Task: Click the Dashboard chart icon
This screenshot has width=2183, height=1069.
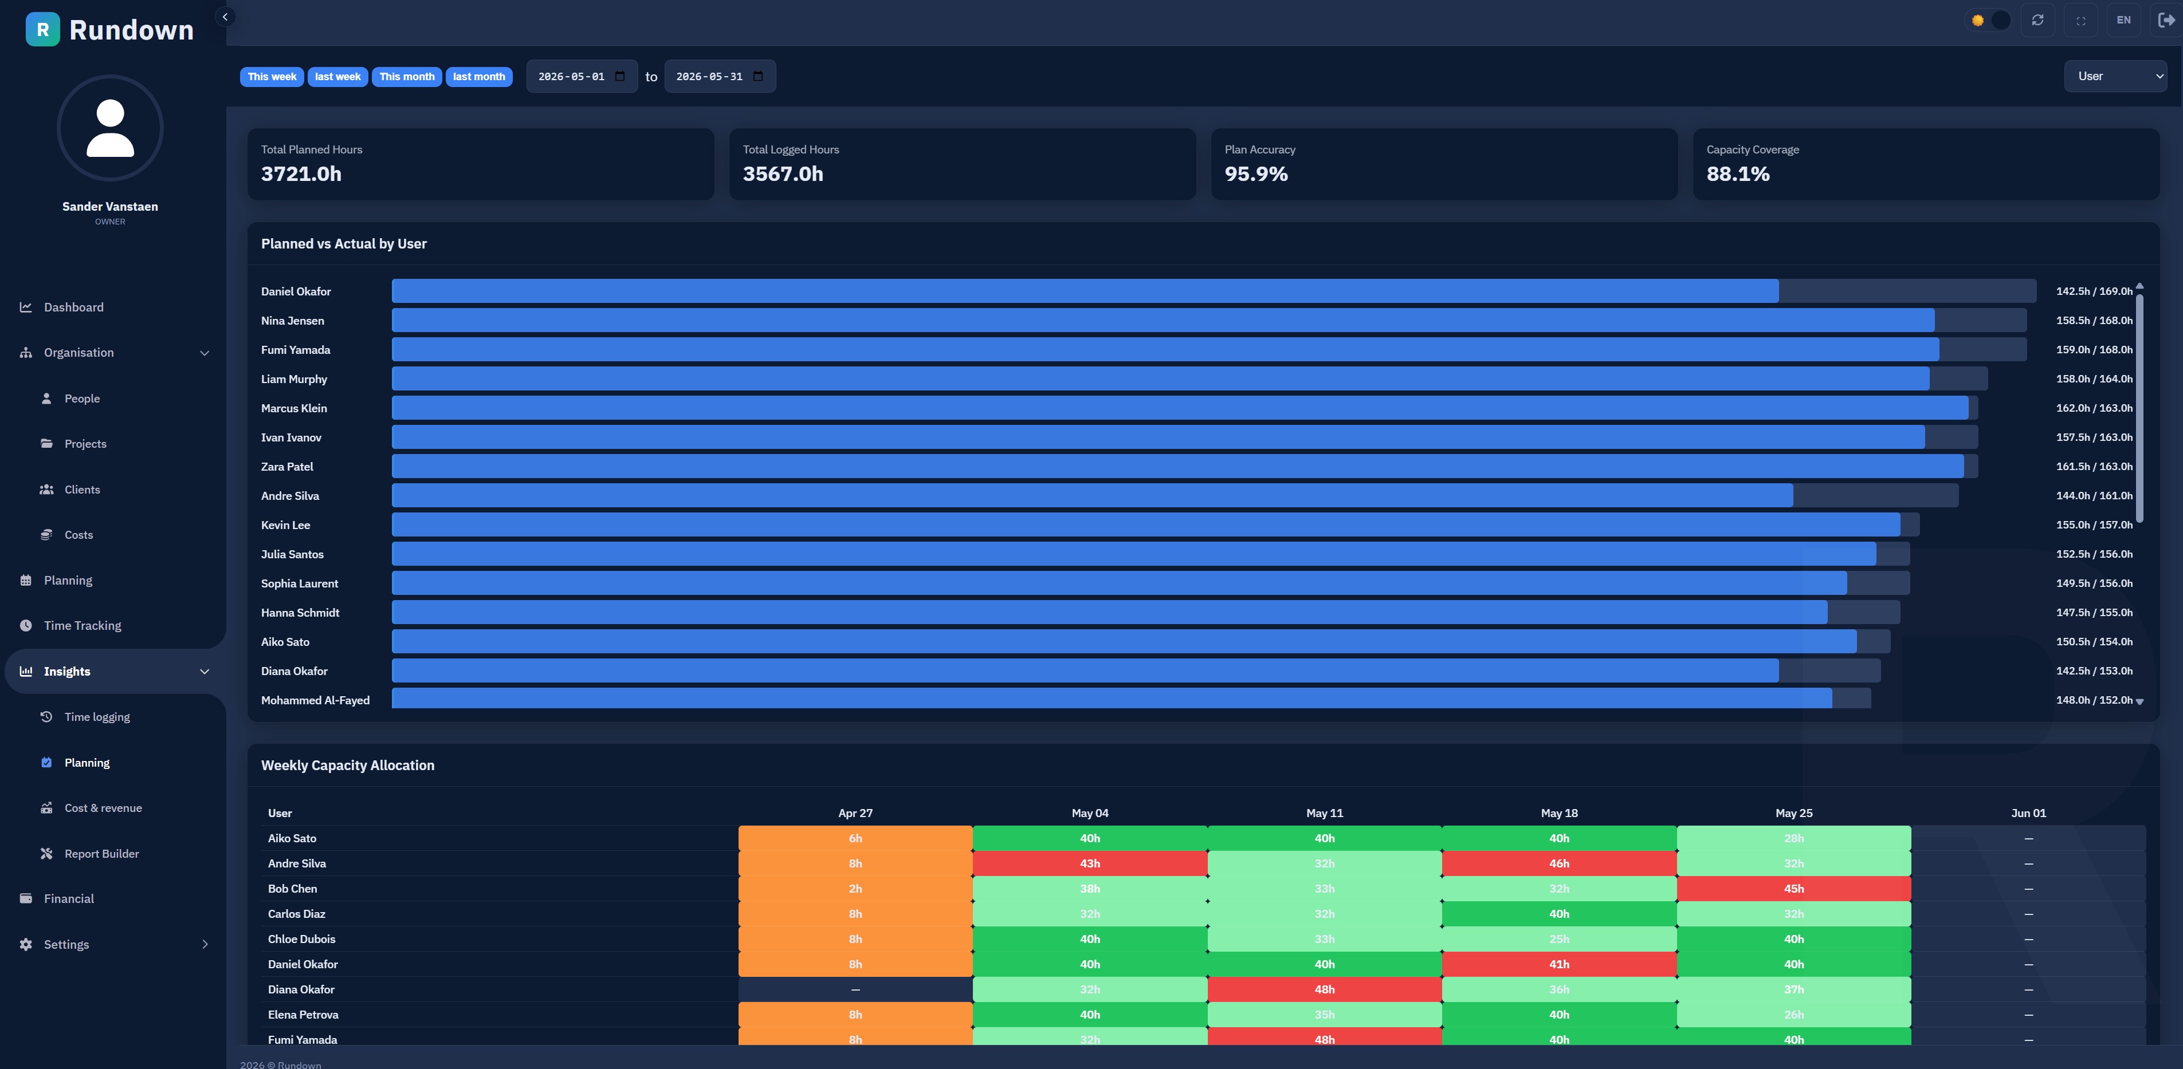Action: point(26,307)
